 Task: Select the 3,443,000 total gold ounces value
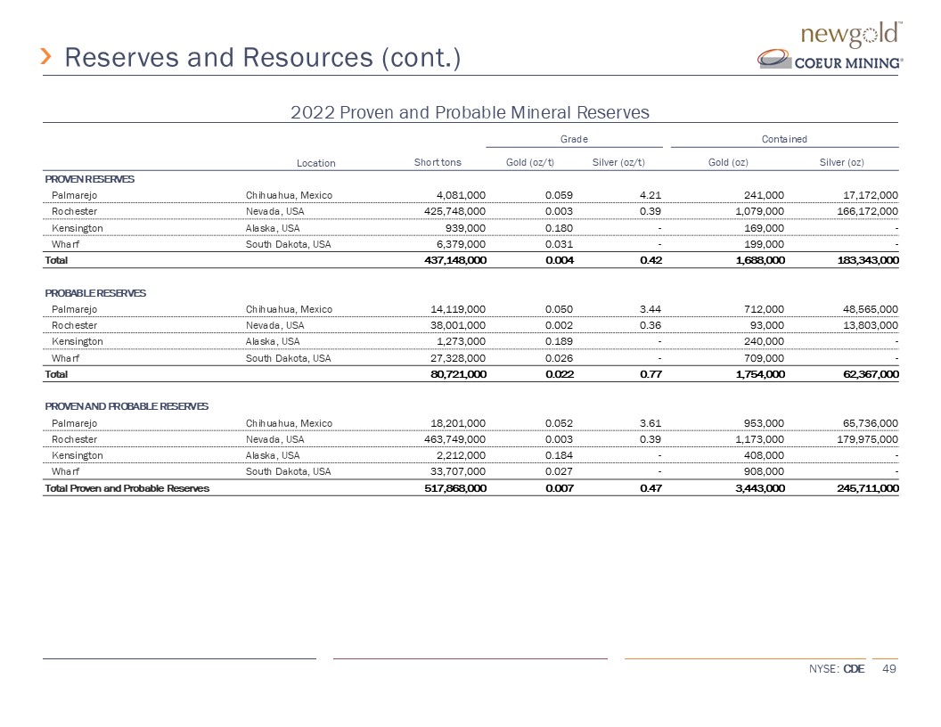(757, 488)
